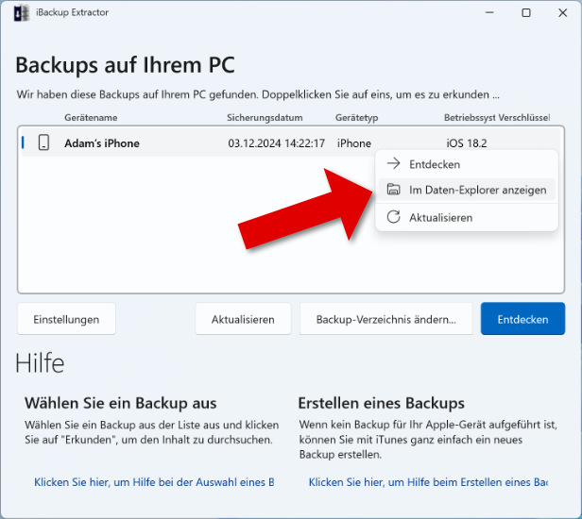Maximize the iBackup Extractor window
The image size is (582, 519).
click(526, 12)
